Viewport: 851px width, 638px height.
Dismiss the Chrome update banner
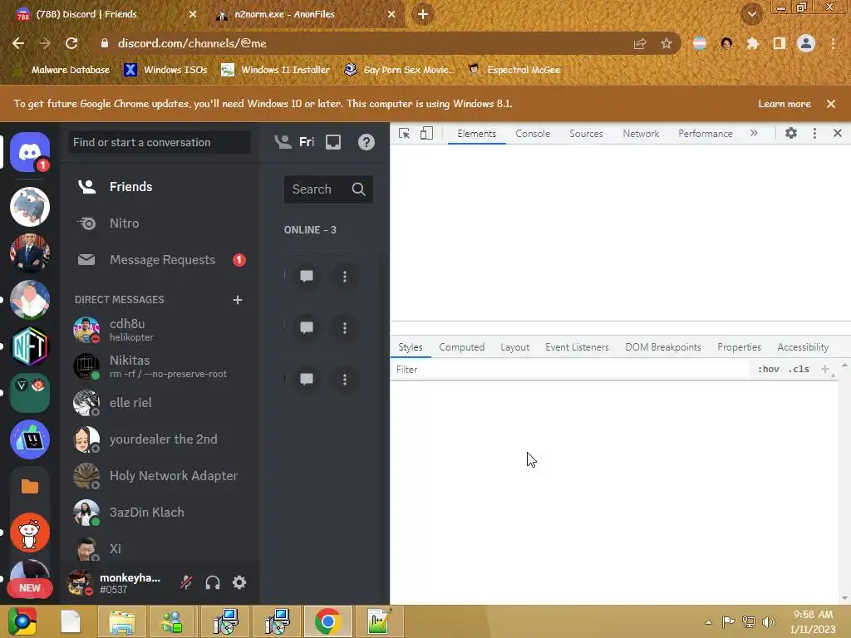[831, 104]
